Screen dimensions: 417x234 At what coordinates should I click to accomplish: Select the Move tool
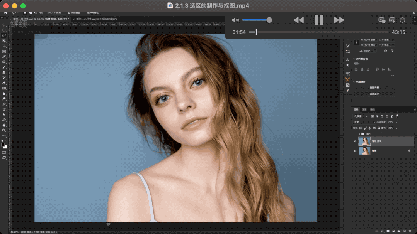(x=4, y=25)
